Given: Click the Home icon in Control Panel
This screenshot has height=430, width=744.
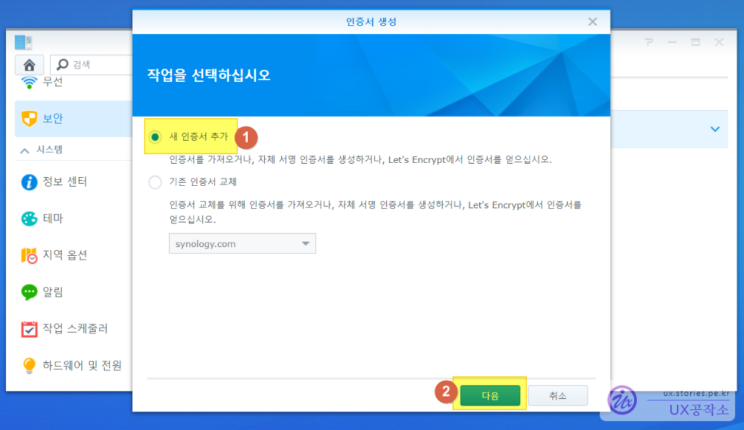Looking at the screenshot, I should point(29,65).
